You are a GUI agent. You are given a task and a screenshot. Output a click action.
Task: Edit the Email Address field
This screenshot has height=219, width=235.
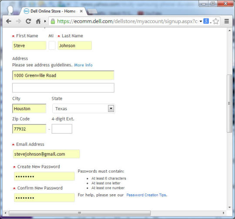click(x=46, y=154)
